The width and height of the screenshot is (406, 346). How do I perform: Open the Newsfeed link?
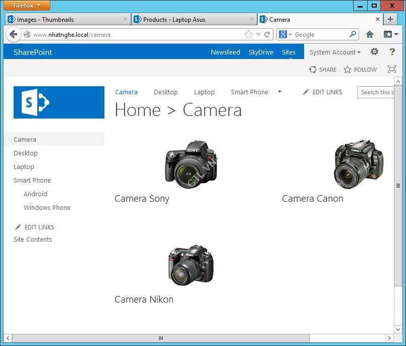point(225,52)
